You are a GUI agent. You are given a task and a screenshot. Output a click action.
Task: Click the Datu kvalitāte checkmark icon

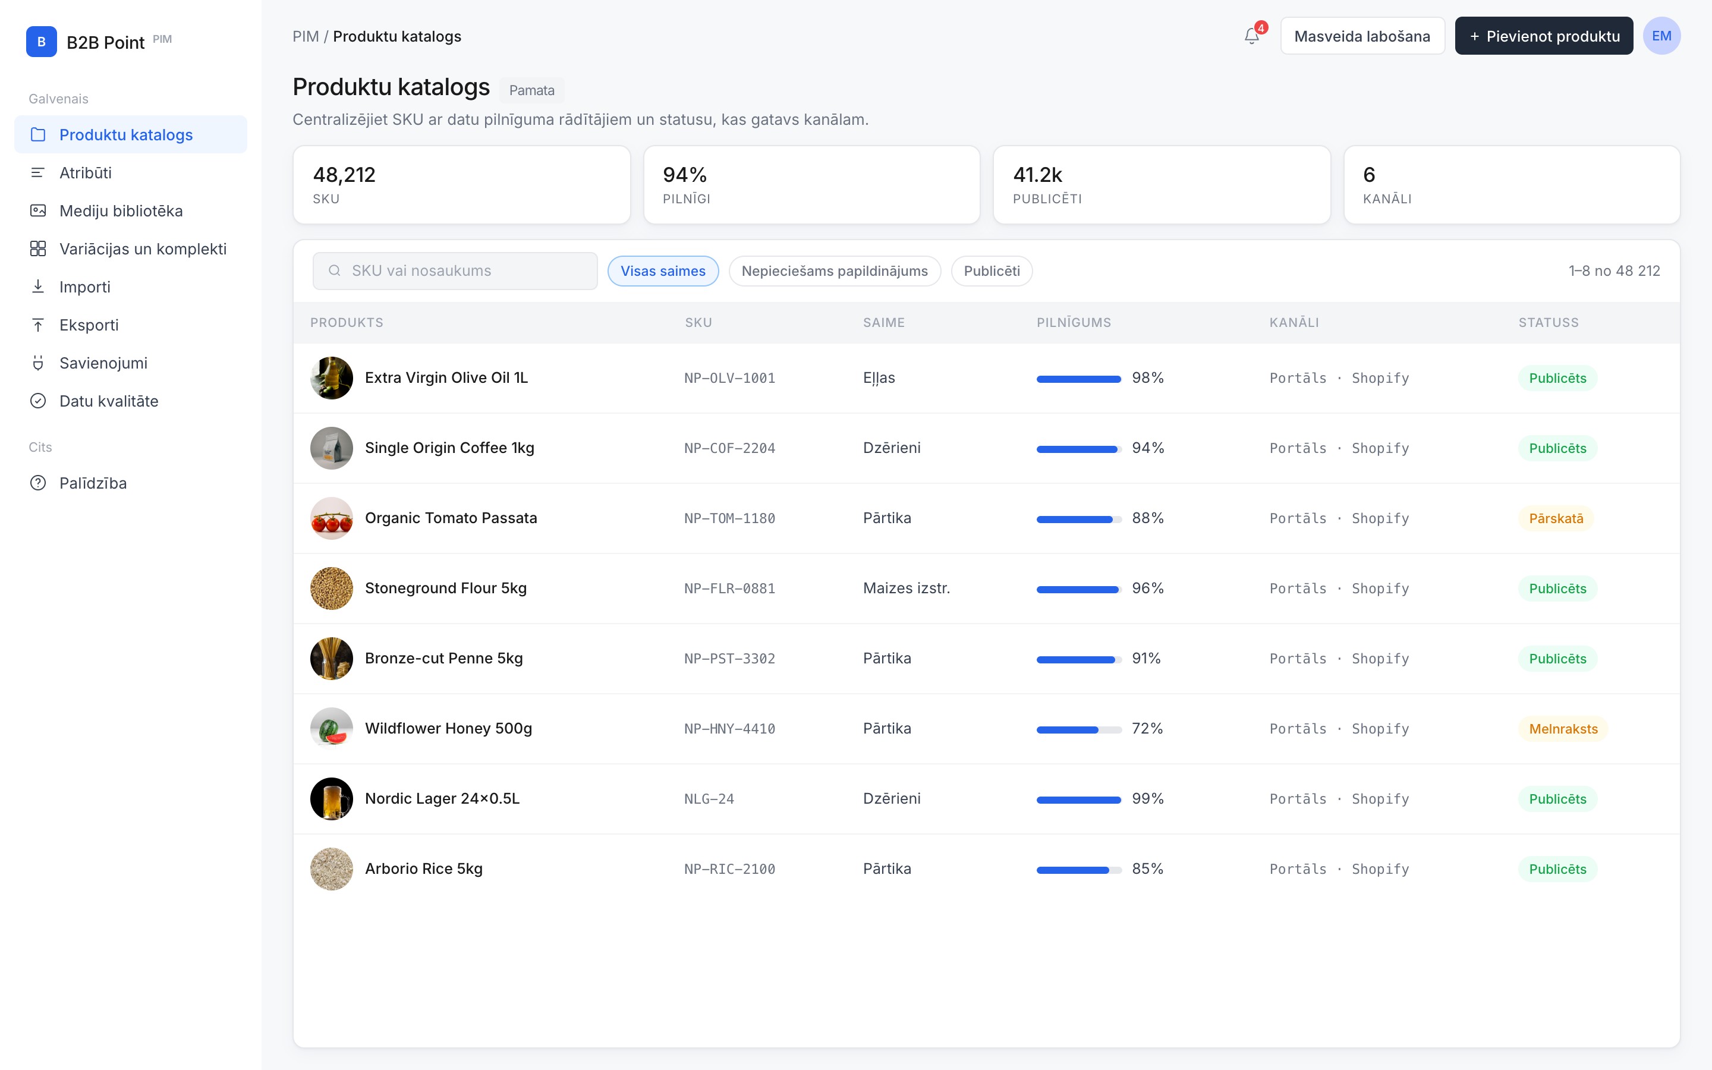38,401
